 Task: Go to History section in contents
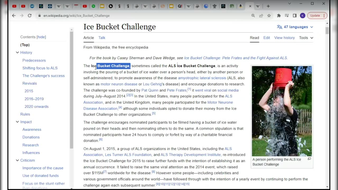(26, 53)
